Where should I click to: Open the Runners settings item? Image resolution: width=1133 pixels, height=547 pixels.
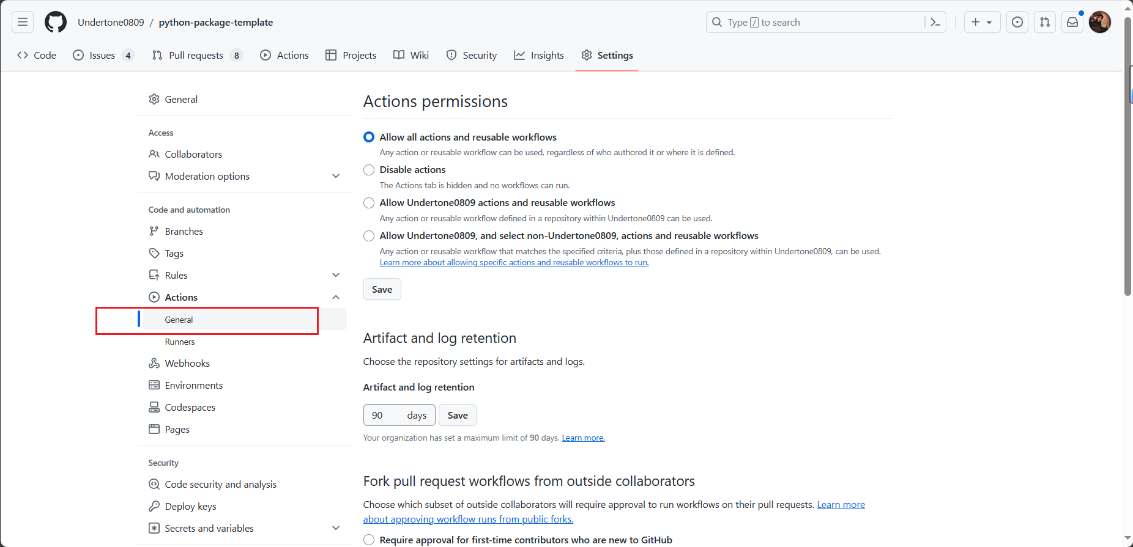pos(180,342)
